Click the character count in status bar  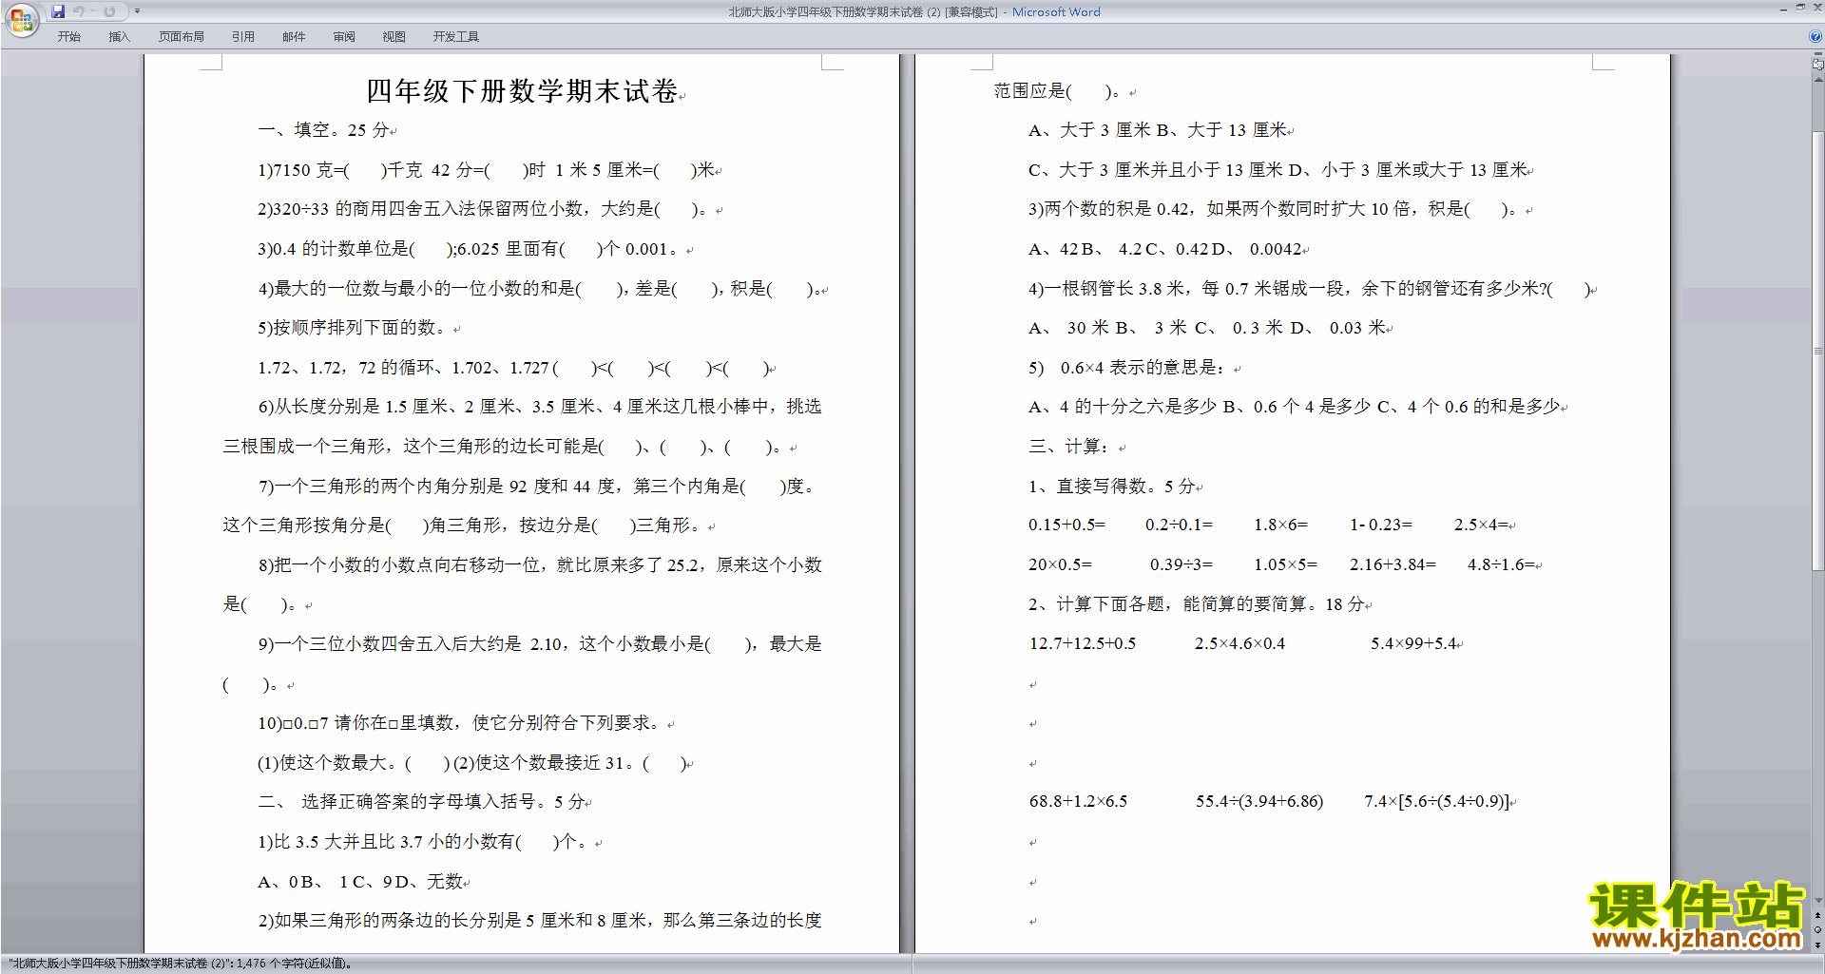point(181,964)
